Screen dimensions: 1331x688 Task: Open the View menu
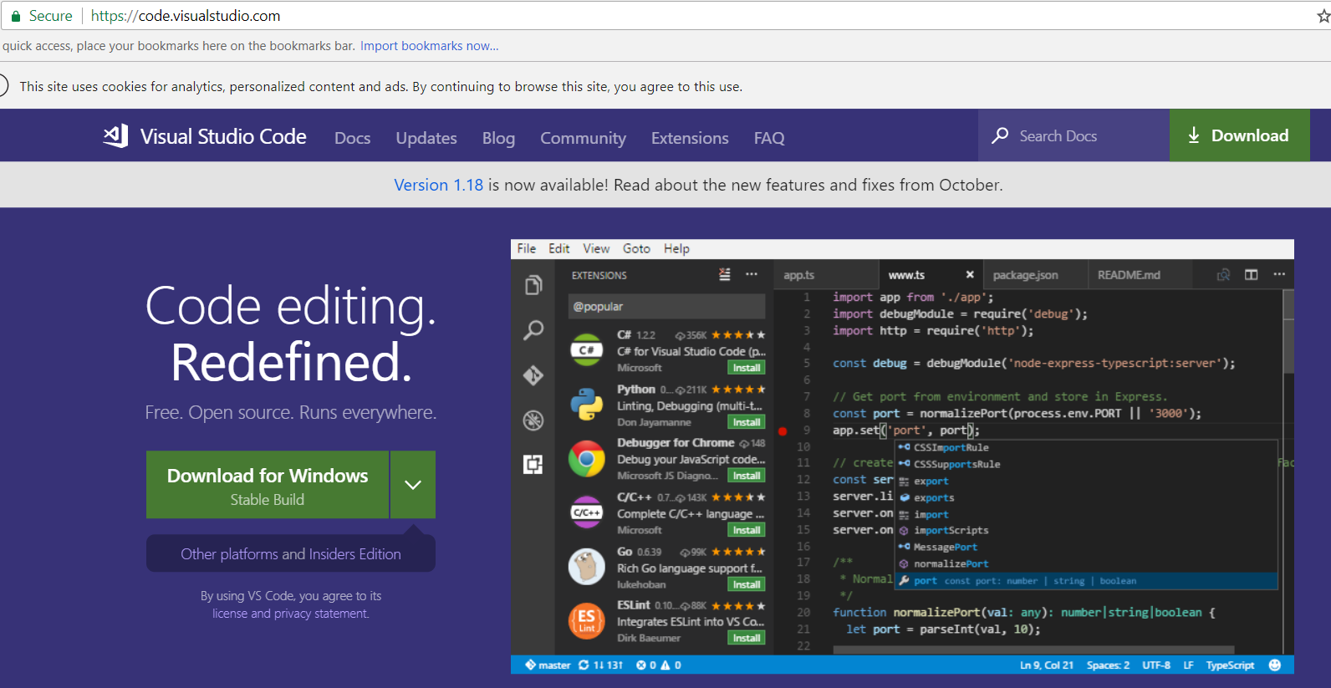click(596, 248)
